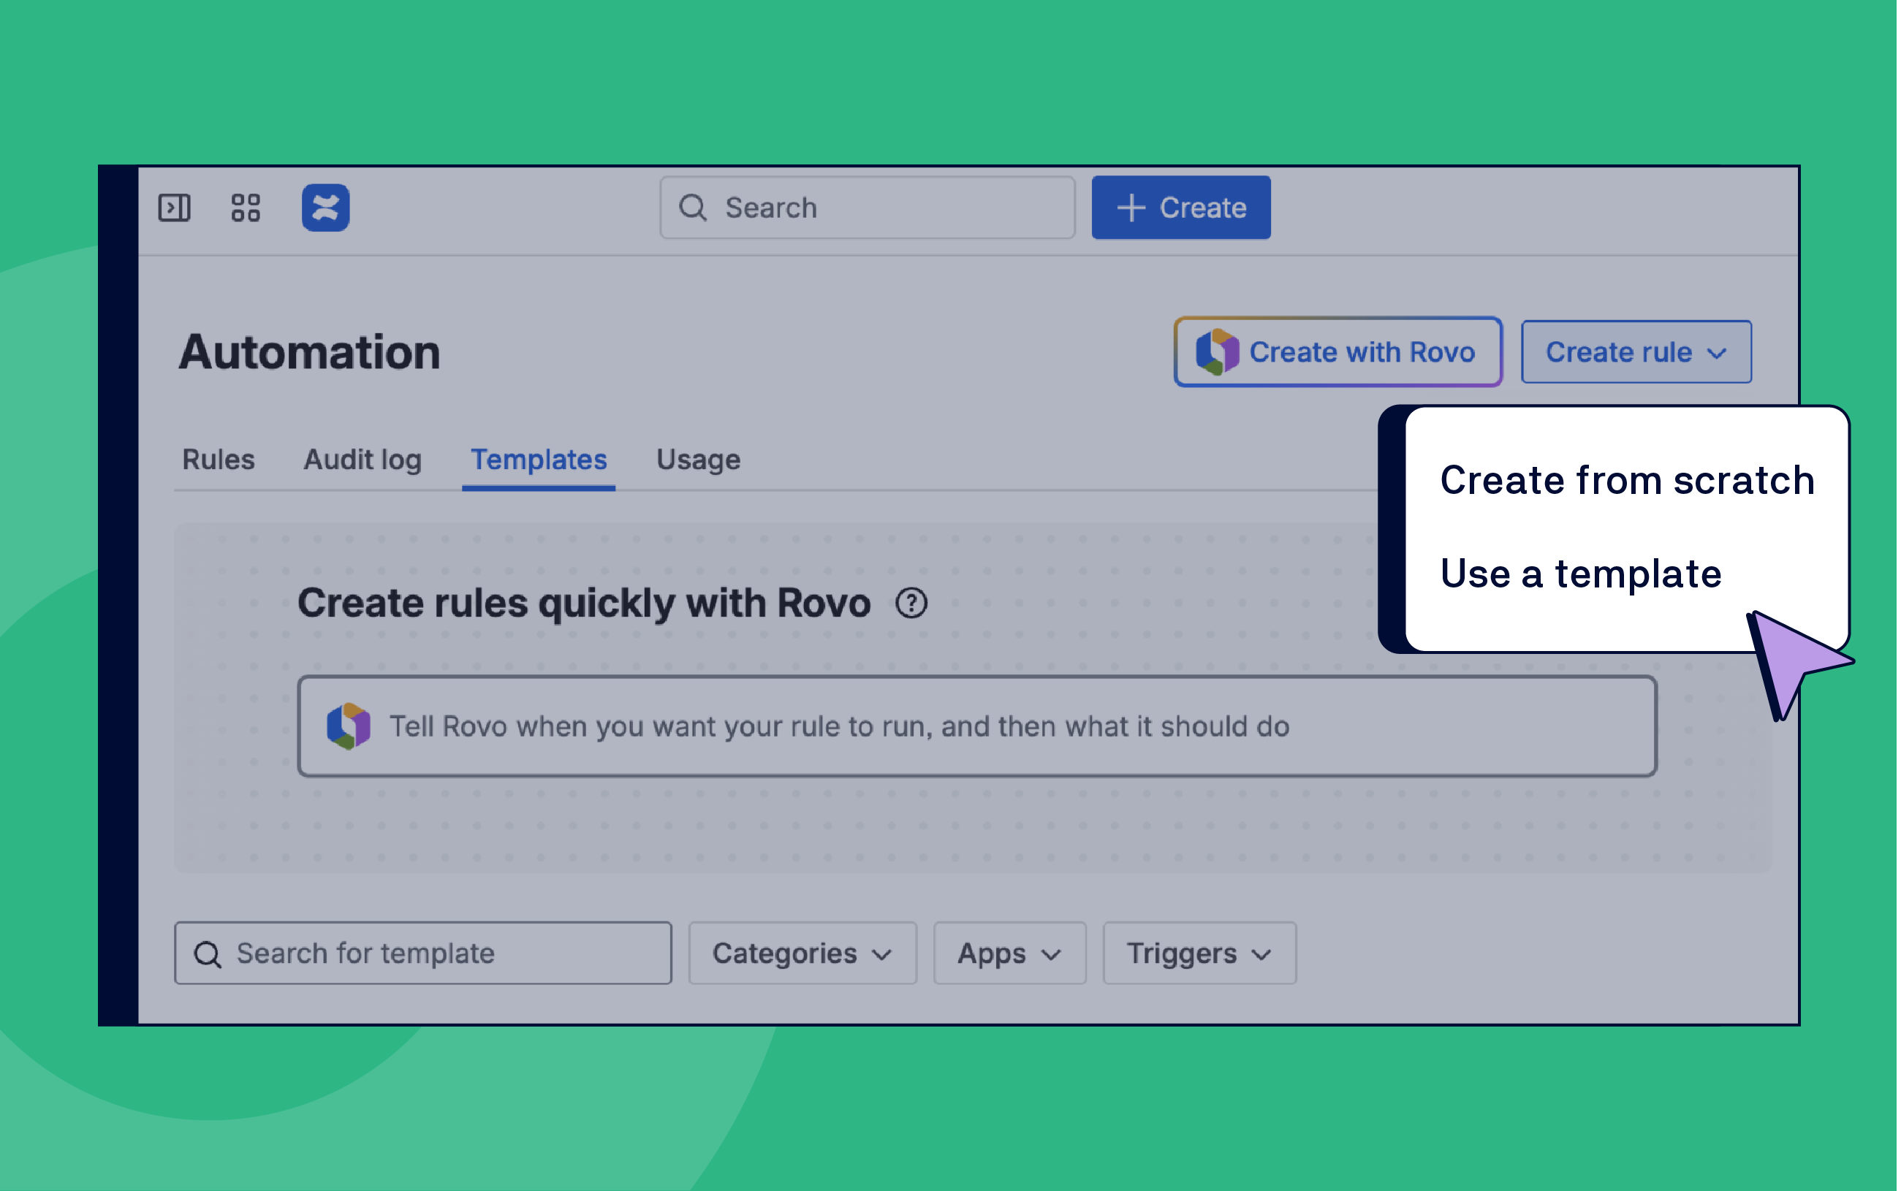The image size is (1901, 1191).
Task: Click the Rovo icon on Create with Rovo
Action: (1216, 352)
